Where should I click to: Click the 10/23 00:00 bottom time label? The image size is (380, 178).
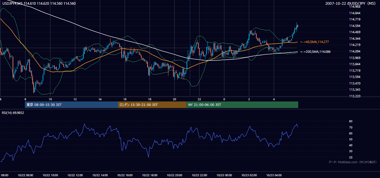point(224,175)
